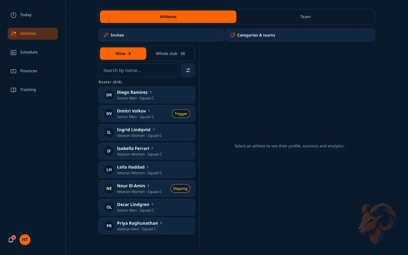Switch to the Athletes top tab
The height and width of the screenshot is (255, 408).
pos(168,17)
